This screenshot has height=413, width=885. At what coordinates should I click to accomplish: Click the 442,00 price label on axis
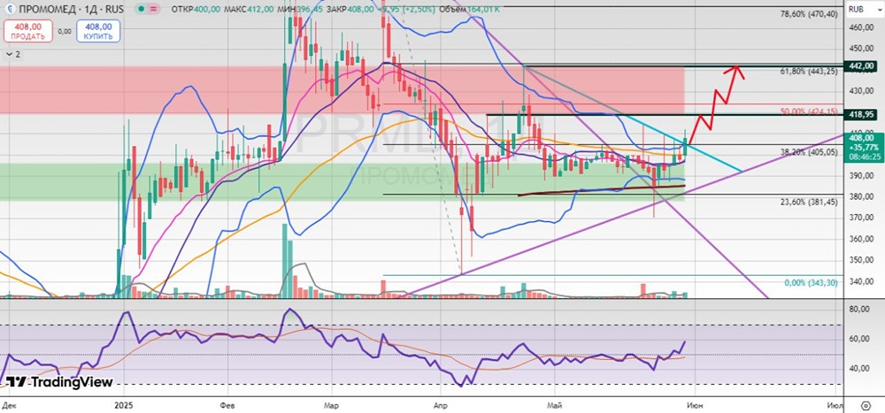tap(861, 66)
